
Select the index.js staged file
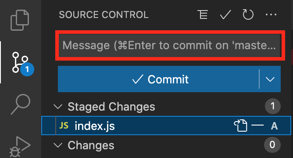[x=166, y=126]
